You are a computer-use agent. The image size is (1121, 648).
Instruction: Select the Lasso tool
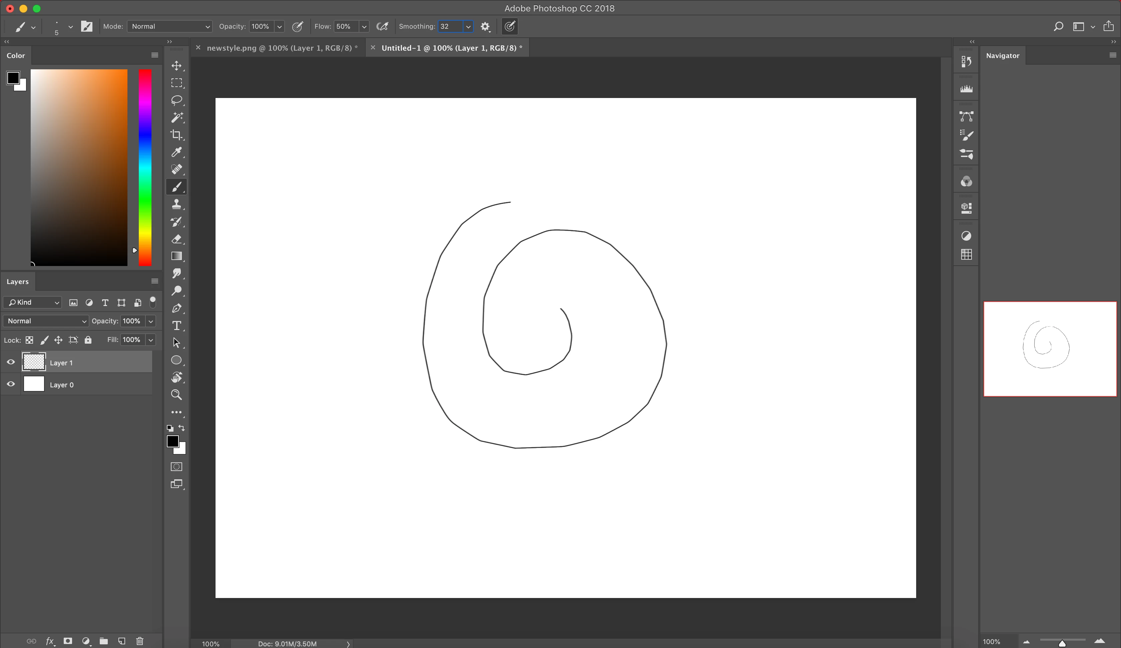point(176,100)
